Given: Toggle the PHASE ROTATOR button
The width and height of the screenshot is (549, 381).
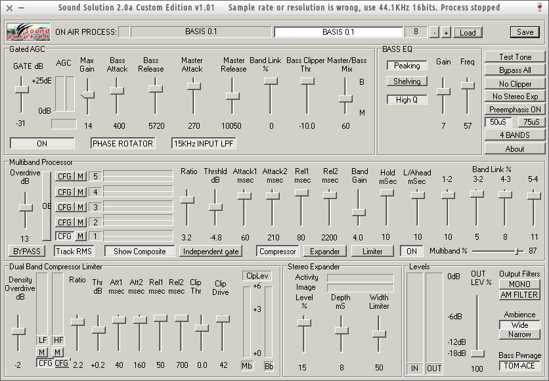Looking at the screenshot, I should 123,143.
